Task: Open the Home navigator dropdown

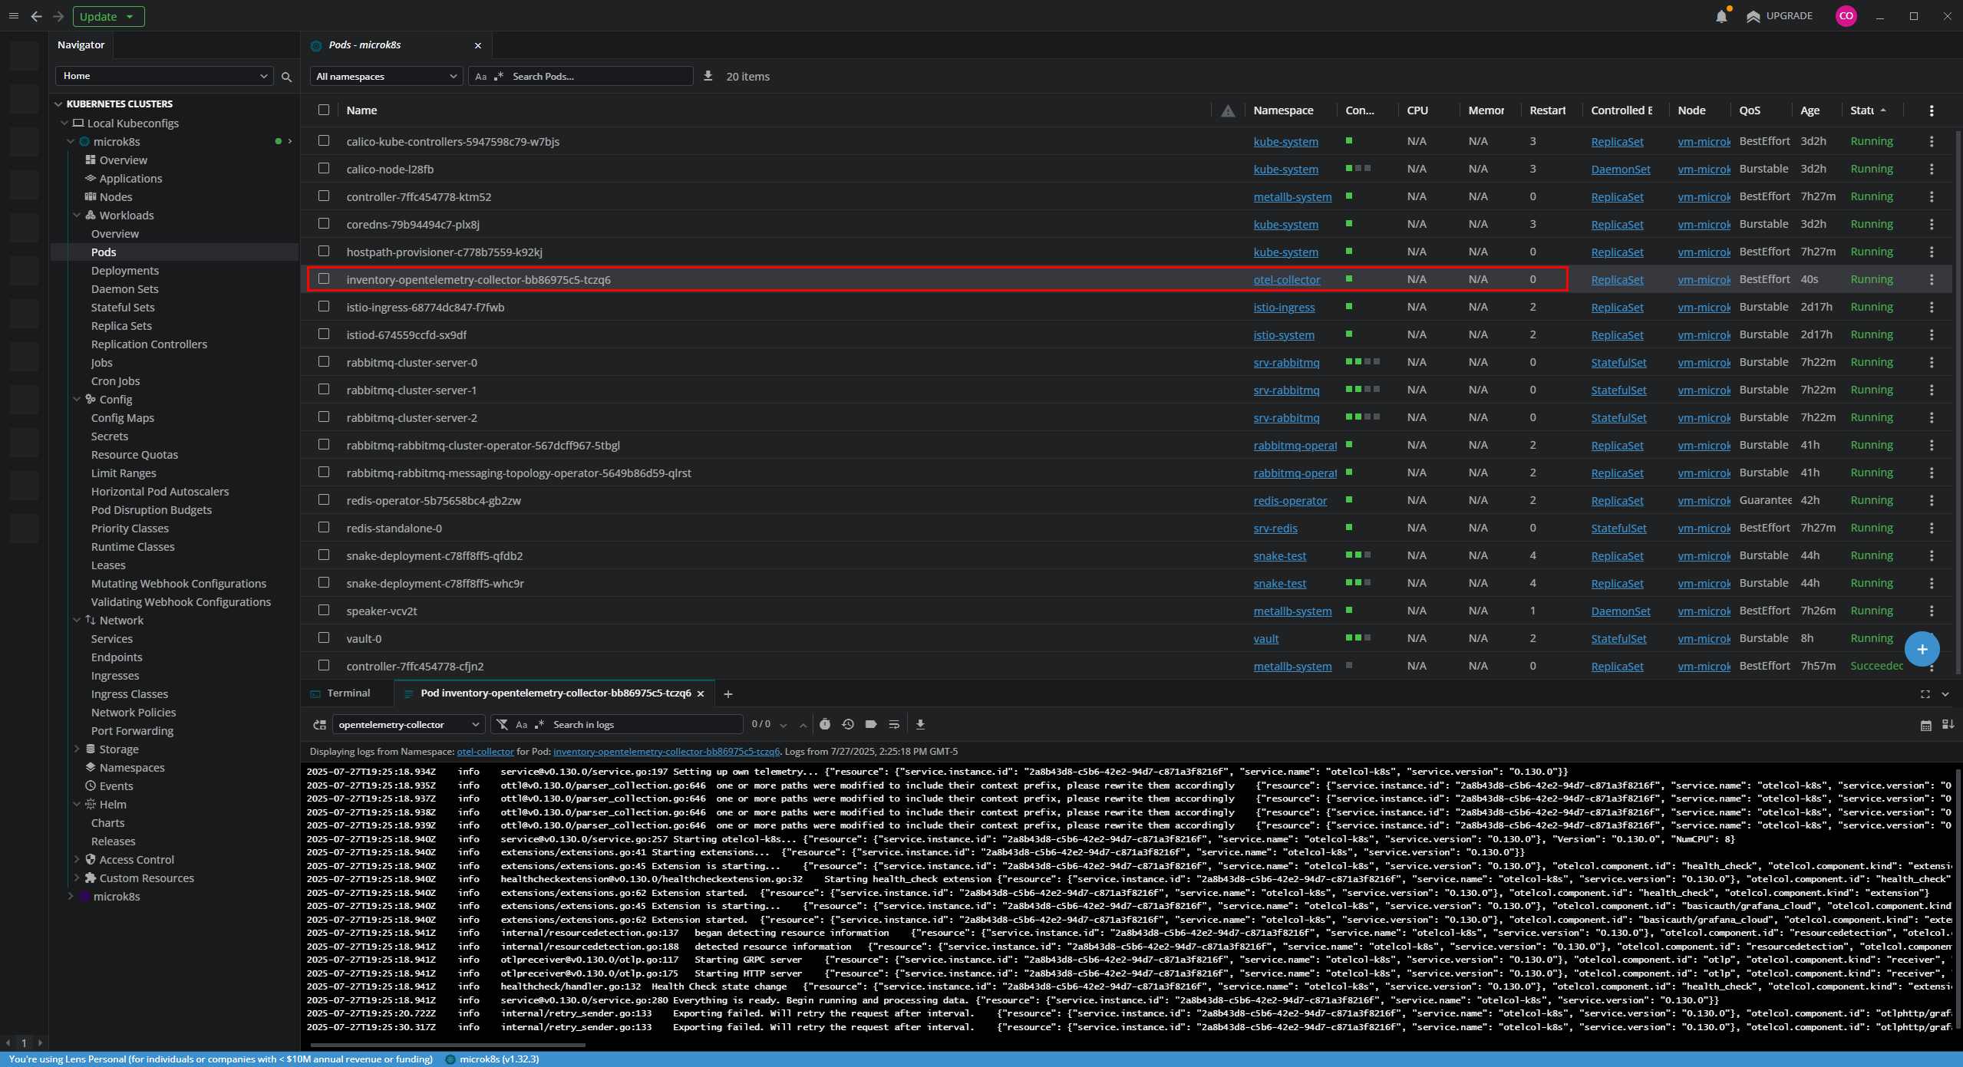Action: (x=165, y=76)
